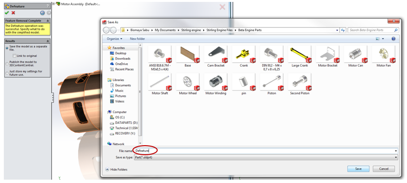The height and width of the screenshot is (183, 407).
Task: Open Desktop in Favorites
Action: pos(118,53)
